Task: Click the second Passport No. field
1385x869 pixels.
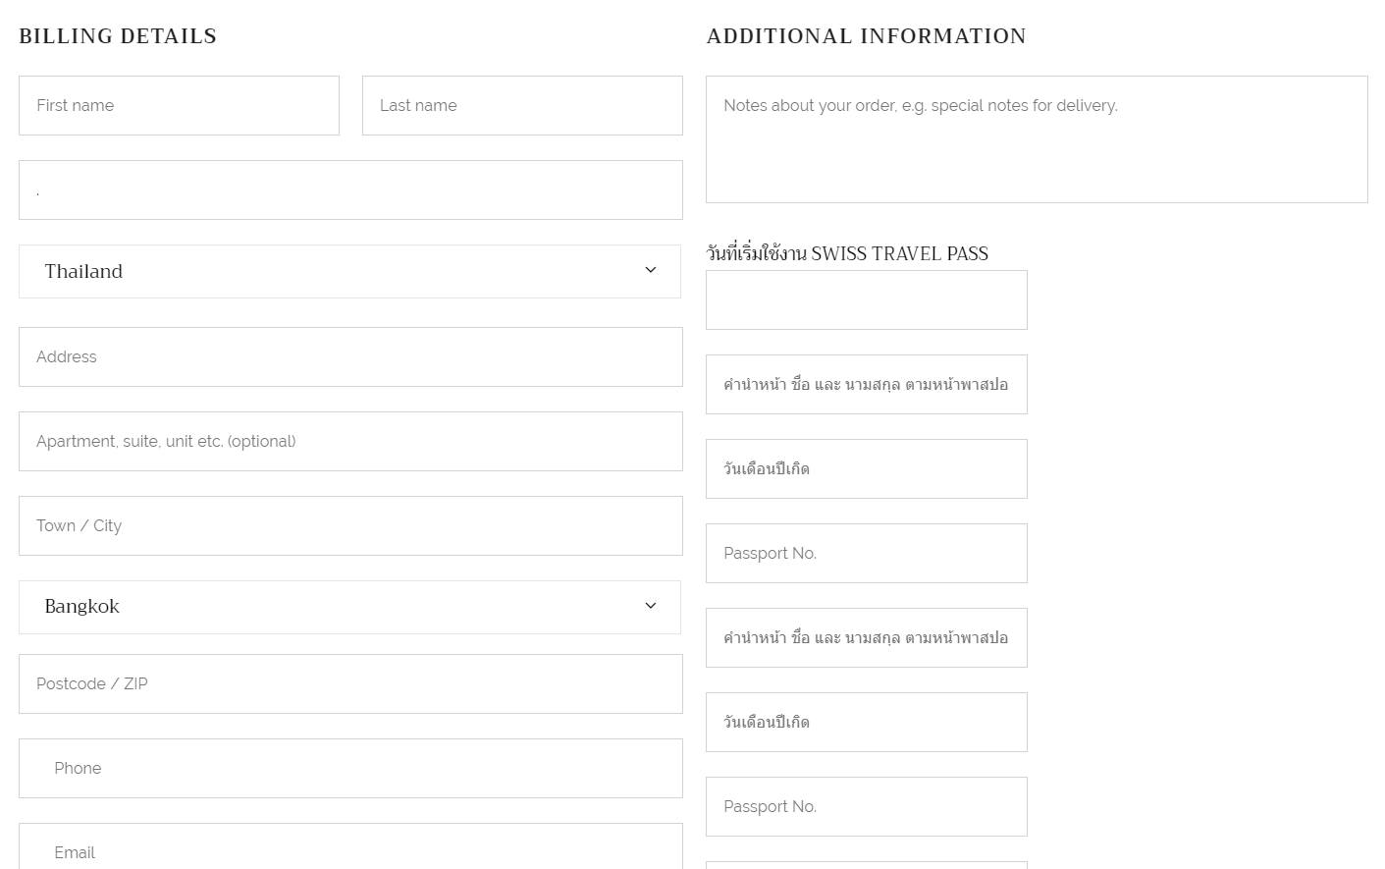Action: [x=867, y=807]
